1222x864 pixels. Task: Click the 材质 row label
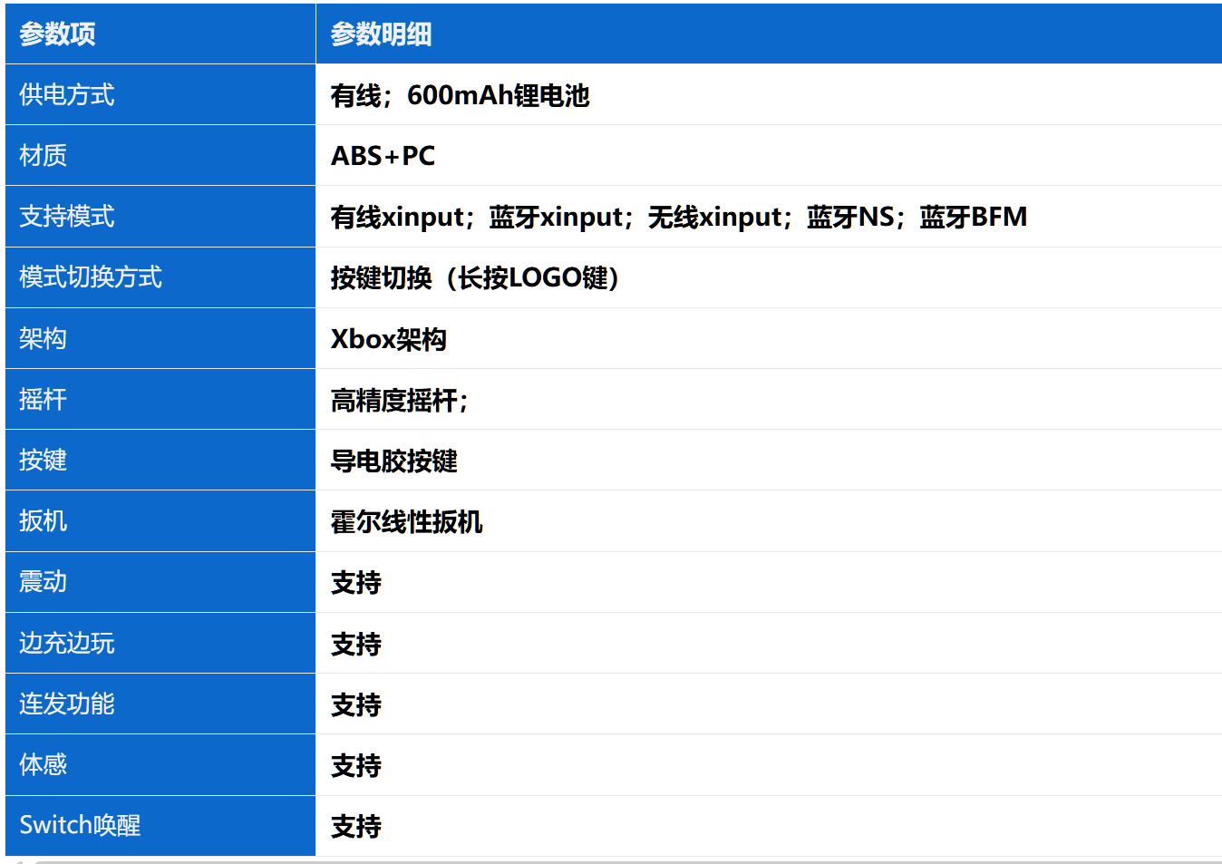point(44,156)
